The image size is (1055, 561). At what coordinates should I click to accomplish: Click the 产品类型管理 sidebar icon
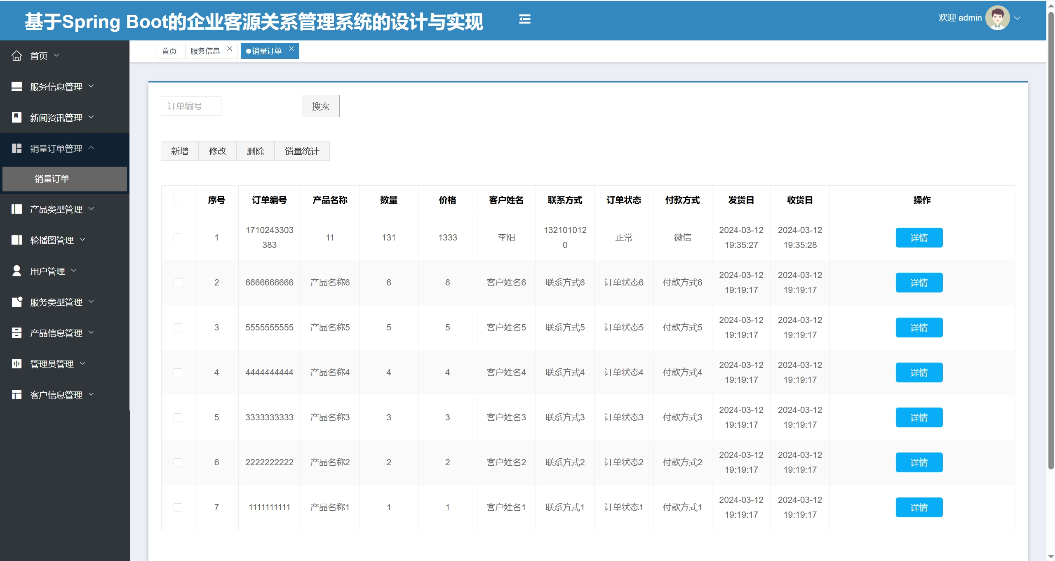tap(16, 209)
